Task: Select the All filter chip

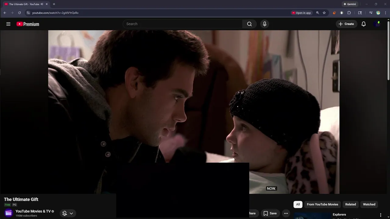Action: (x=298, y=204)
